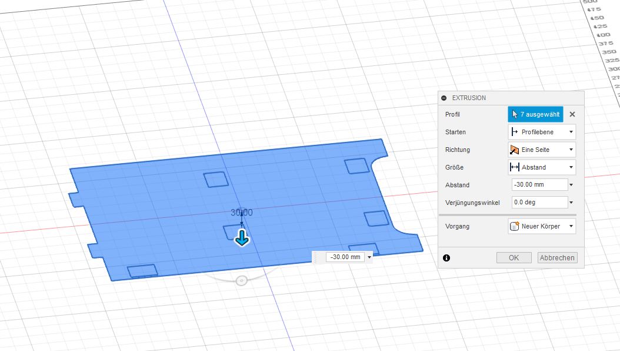Open the dropdown arrow beside the canvas distance input
The image size is (620, 351).
[369, 257]
